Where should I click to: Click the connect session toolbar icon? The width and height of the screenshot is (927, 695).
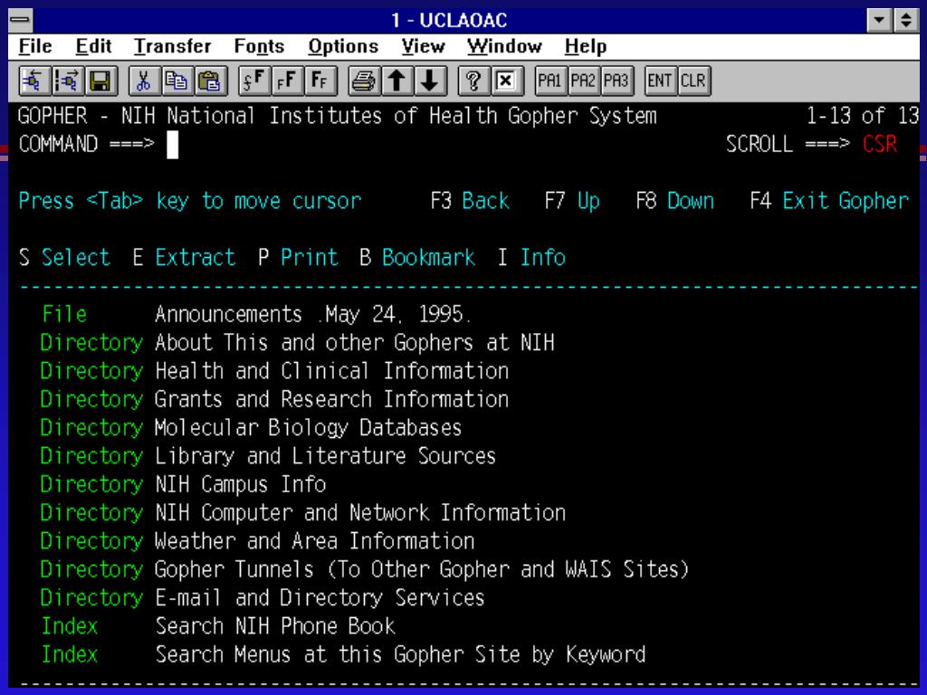(x=35, y=81)
